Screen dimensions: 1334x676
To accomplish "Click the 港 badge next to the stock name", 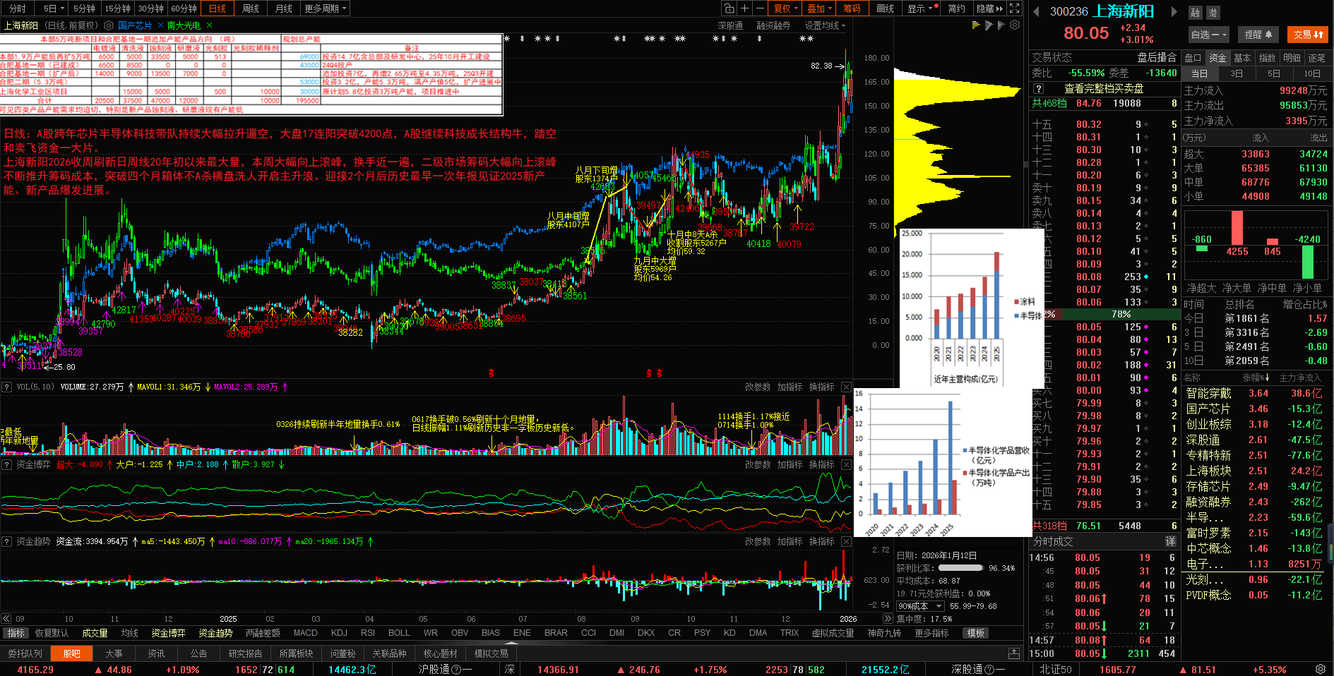I will point(1212,13).
